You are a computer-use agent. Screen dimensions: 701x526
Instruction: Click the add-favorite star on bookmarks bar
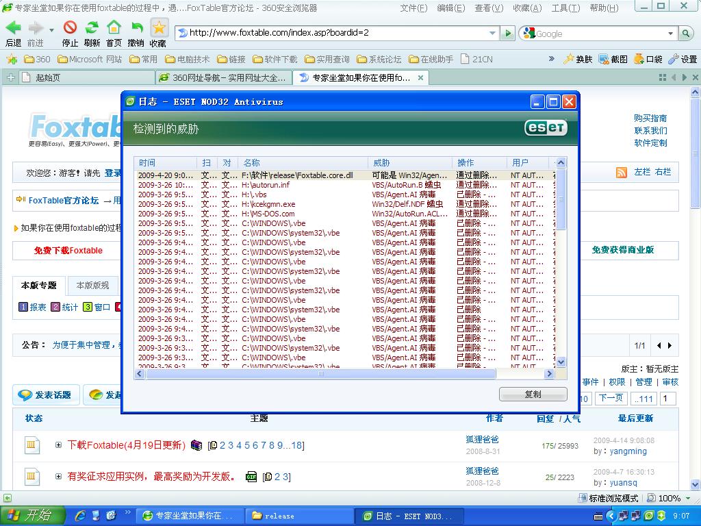pyautogui.click(x=12, y=59)
